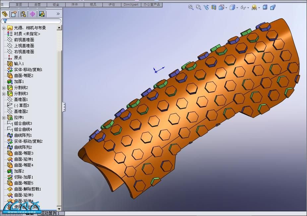Open the Display Style dropdown
This screenshot has height=216, width=307.
point(233,7)
